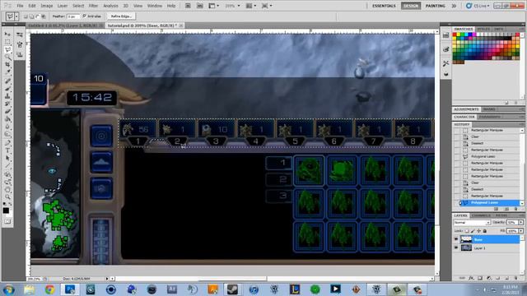Open the Image menu
The height and width of the screenshot is (296, 527).
pyautogui.click(x=46, y=6)
